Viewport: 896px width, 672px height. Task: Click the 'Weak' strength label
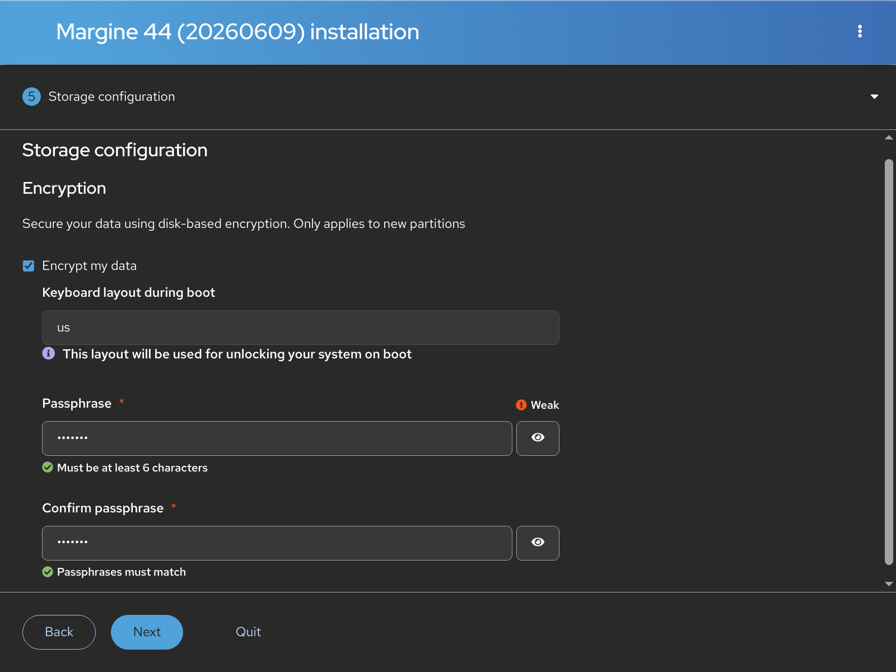(x=545, y=405)
